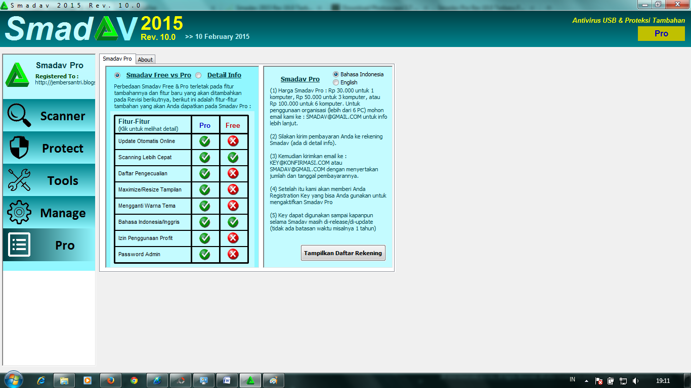Viewport: 691px width, 388px height.
Task: Click Tampilkan Daftar Rekening button
Action: [x=343, y=253]
